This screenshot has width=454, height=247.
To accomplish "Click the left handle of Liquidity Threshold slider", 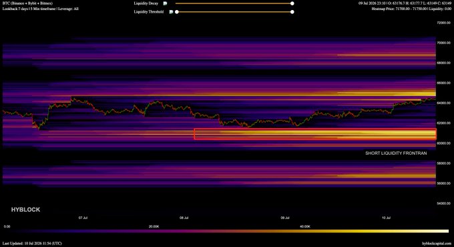I will click(x=177, y=12).
